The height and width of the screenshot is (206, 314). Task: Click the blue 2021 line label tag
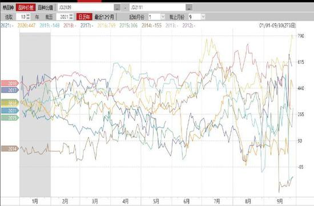point(10,110)
